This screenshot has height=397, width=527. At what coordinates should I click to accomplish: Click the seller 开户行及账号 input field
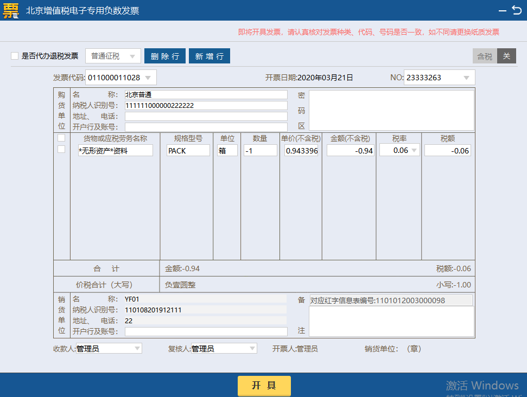206,331
